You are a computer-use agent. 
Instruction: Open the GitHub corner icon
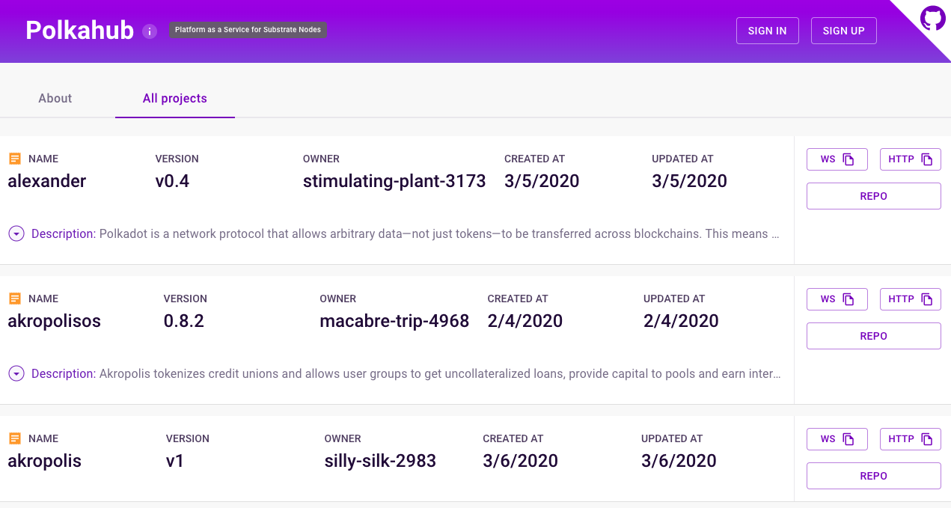(x=932, y=18)
